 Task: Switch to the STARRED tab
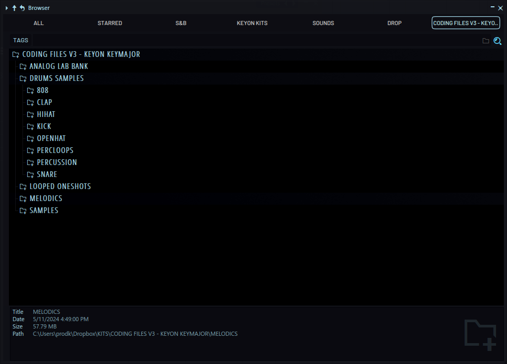pyautogui.click(x=110, y=23)
